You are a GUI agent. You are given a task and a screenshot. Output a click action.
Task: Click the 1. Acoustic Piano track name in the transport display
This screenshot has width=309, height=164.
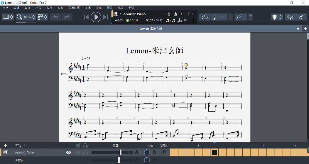click(133, 14)
